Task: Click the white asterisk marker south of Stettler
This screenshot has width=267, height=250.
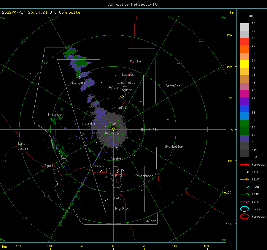Action: pos(141,102)
